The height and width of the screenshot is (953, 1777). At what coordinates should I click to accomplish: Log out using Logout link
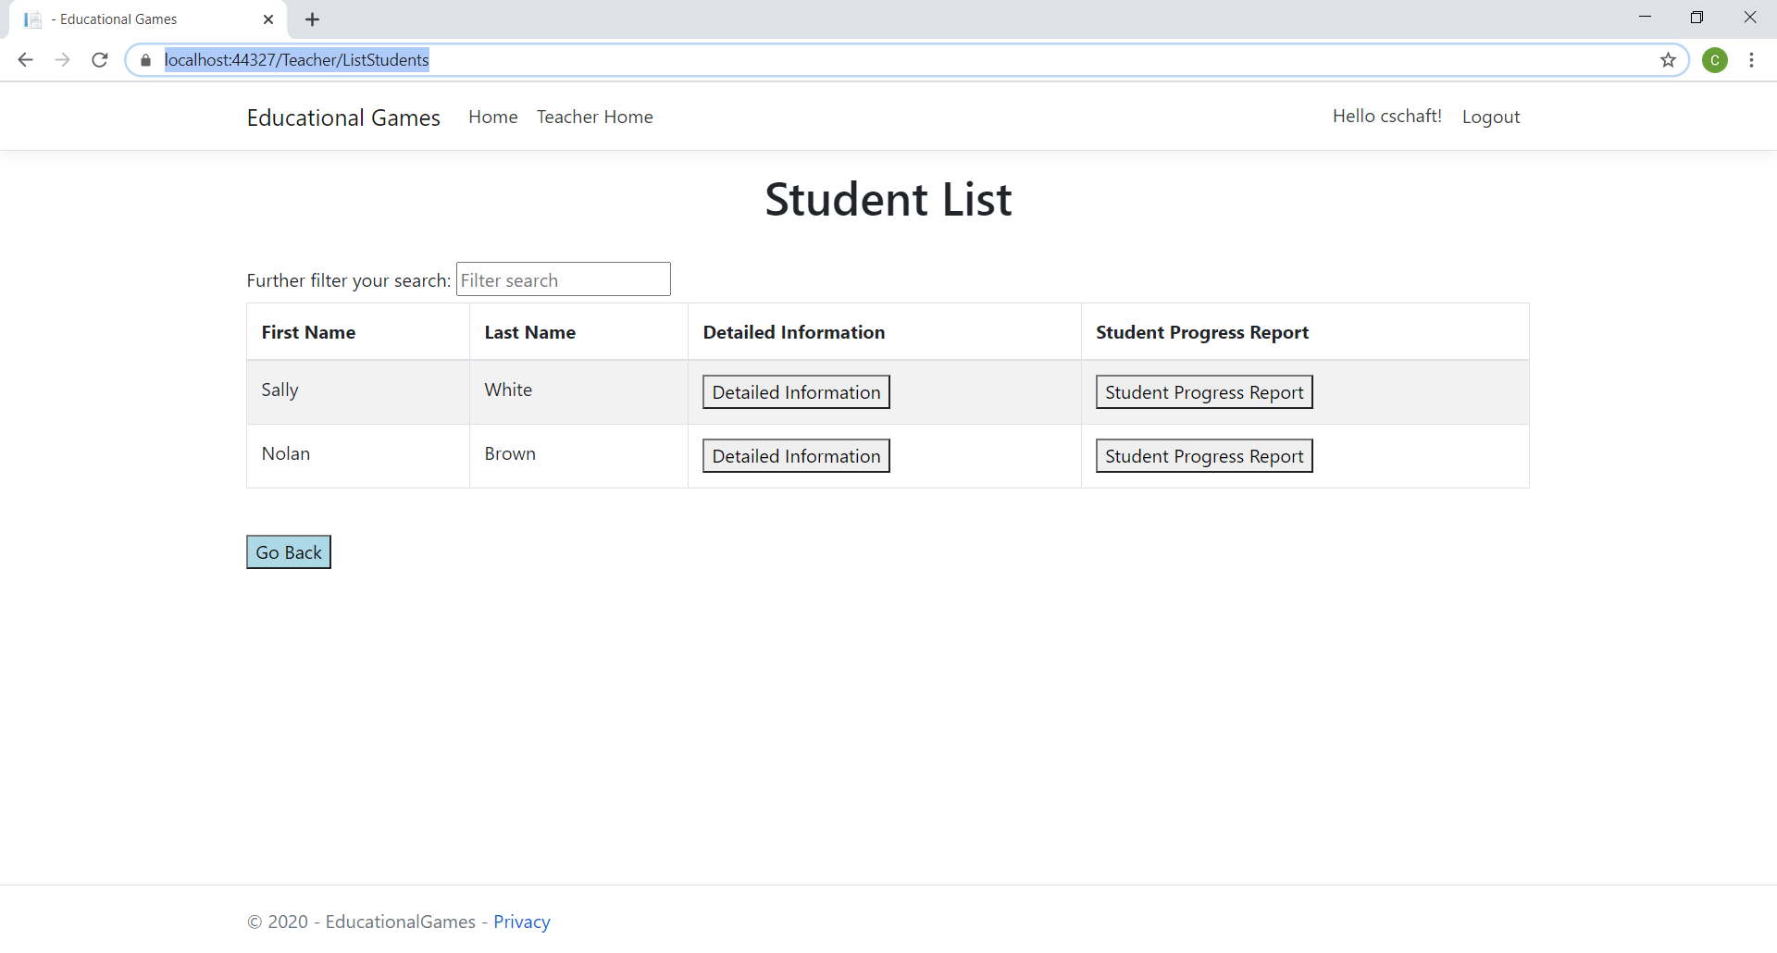(x=1491, y=118)
